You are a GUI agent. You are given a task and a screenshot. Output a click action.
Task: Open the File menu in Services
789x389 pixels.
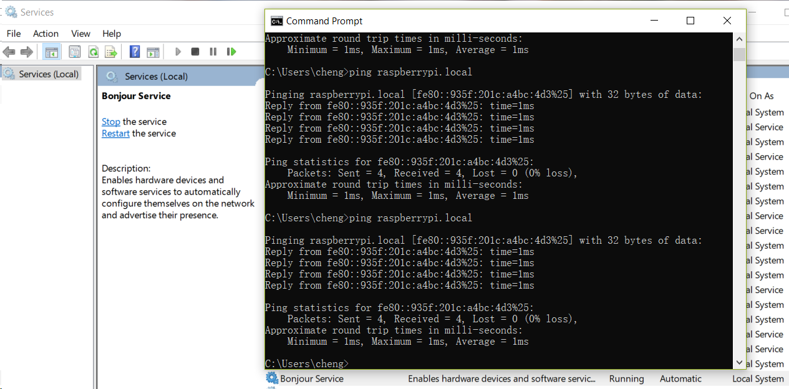(14, 34)
